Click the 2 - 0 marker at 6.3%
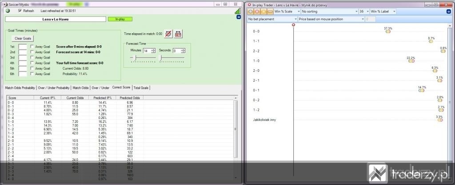Screen dimensions: 455x185 tap(435, 71)
